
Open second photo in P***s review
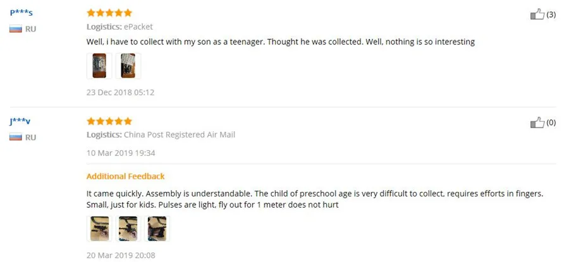coord(128,66)
